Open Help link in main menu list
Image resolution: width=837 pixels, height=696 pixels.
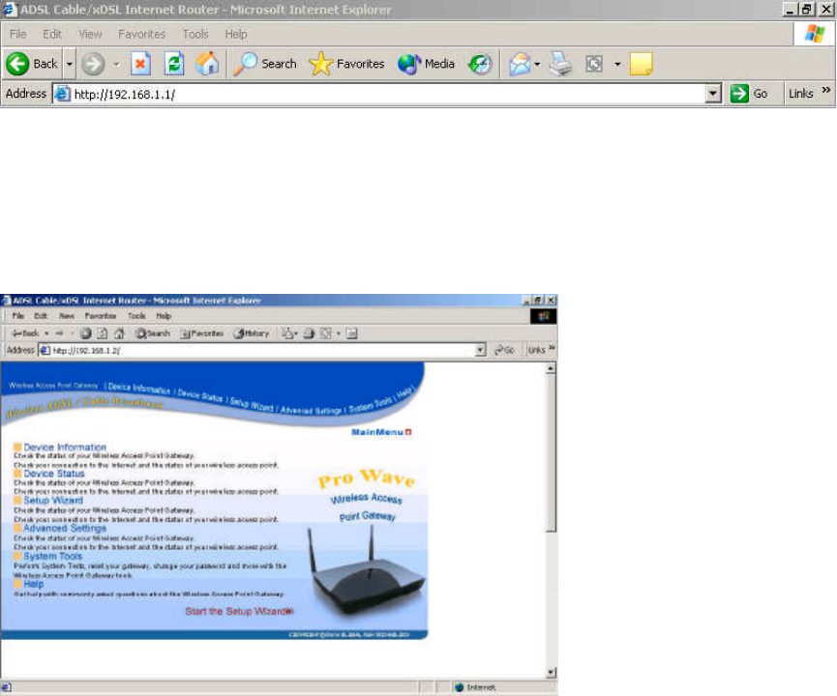33,584
